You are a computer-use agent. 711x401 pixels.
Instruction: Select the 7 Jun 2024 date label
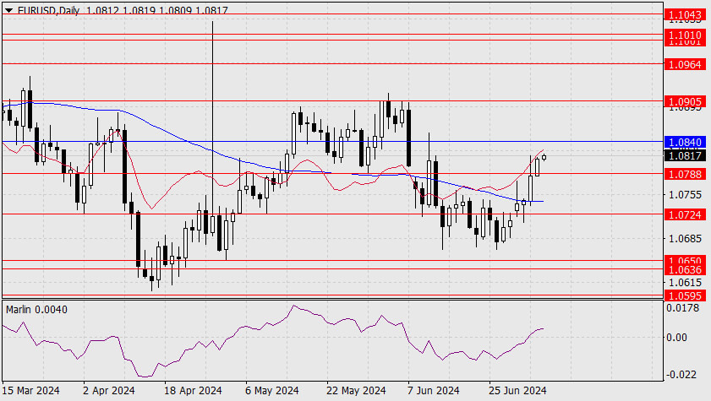pyautogui.click(x=433, y=391)
